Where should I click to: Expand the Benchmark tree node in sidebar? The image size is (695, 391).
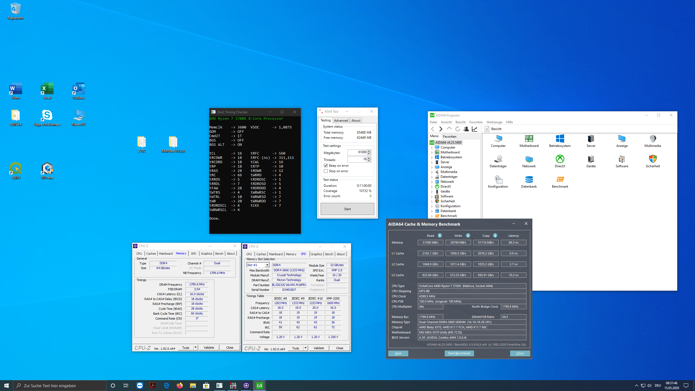(432, 216)
